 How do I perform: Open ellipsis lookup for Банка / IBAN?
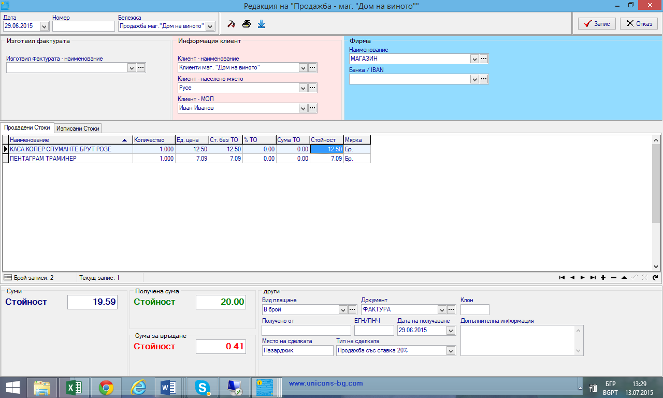click(x=484, y=79)
